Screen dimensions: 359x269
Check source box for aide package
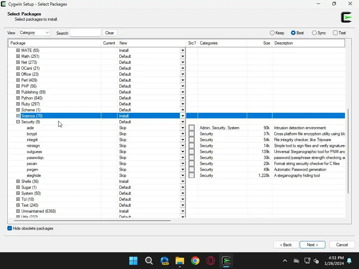192,127
